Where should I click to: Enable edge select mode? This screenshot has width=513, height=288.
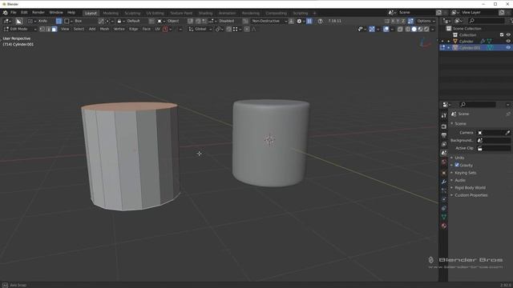tap(48, 29)
